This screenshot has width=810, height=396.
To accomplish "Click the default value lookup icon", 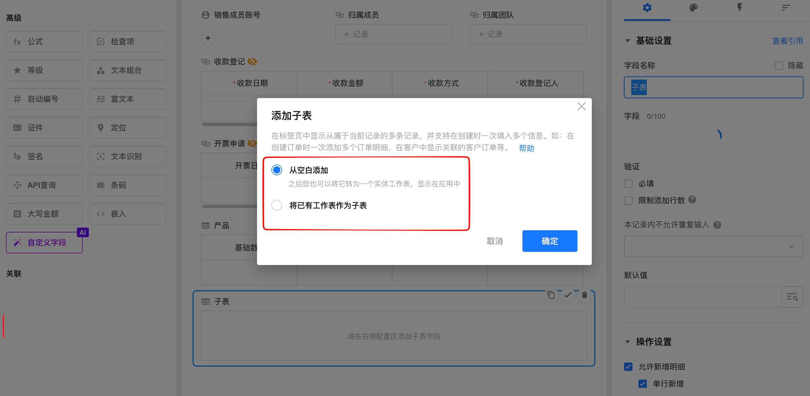I will pos(792,297).
